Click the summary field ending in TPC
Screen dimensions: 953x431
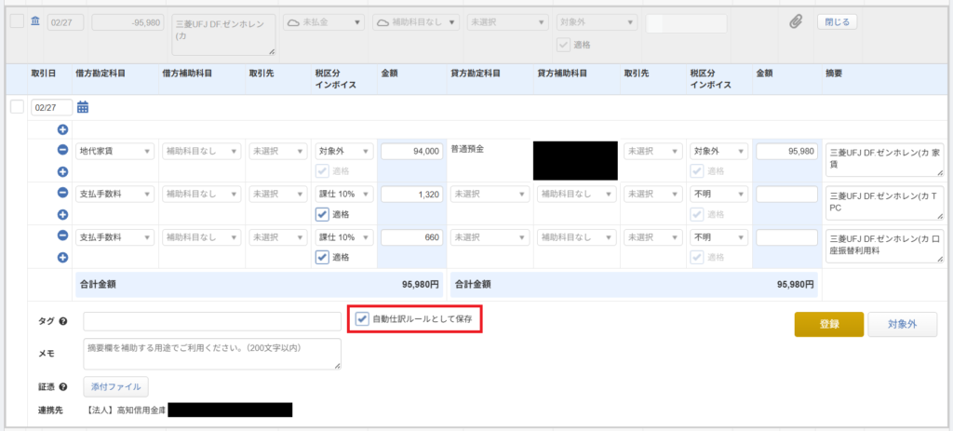point(884,203)
